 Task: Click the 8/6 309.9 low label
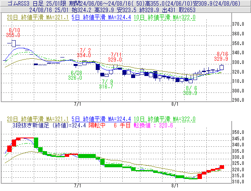(x=190, y=90)
